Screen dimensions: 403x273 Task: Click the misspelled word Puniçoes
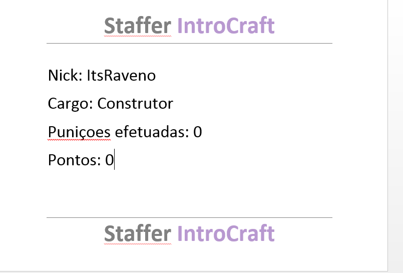pyautogui.click(x=79, y=132)
